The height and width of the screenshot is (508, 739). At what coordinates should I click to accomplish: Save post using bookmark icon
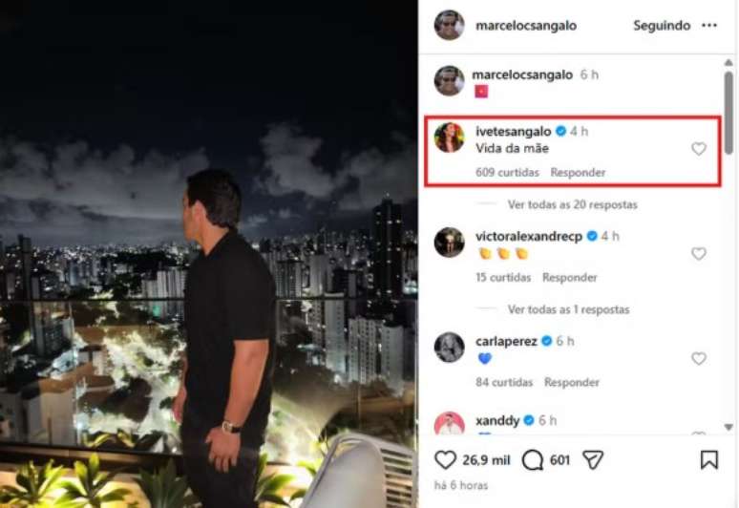(708, 460)
